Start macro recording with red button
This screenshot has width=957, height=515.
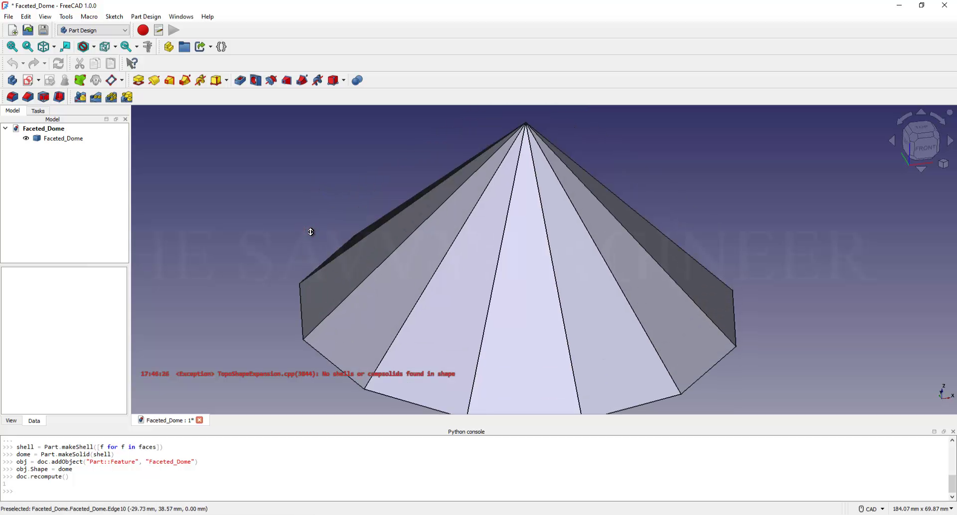pos(143,30)
